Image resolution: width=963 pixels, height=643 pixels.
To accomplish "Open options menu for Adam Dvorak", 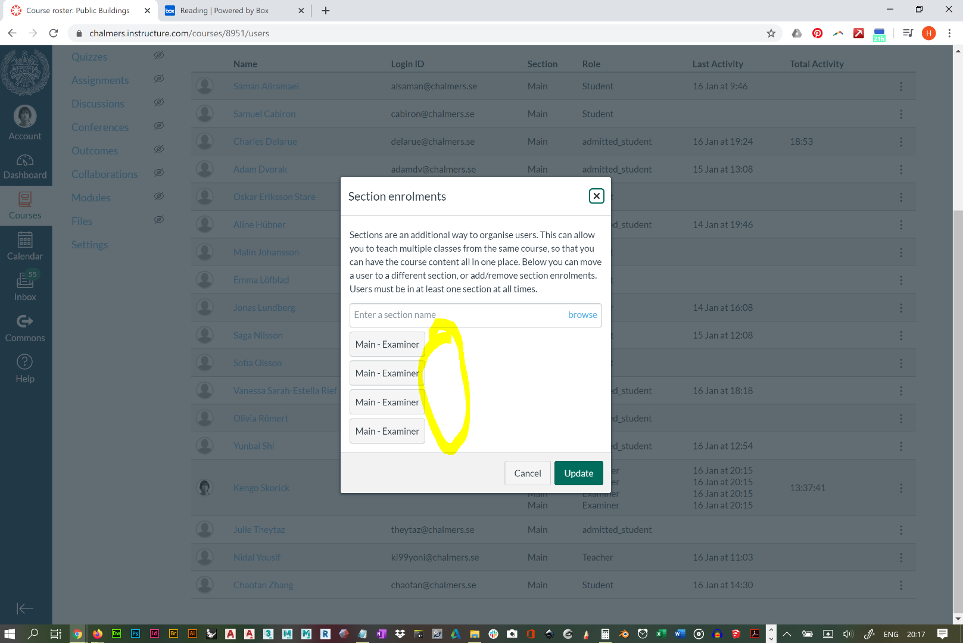I will click(901, 170).
